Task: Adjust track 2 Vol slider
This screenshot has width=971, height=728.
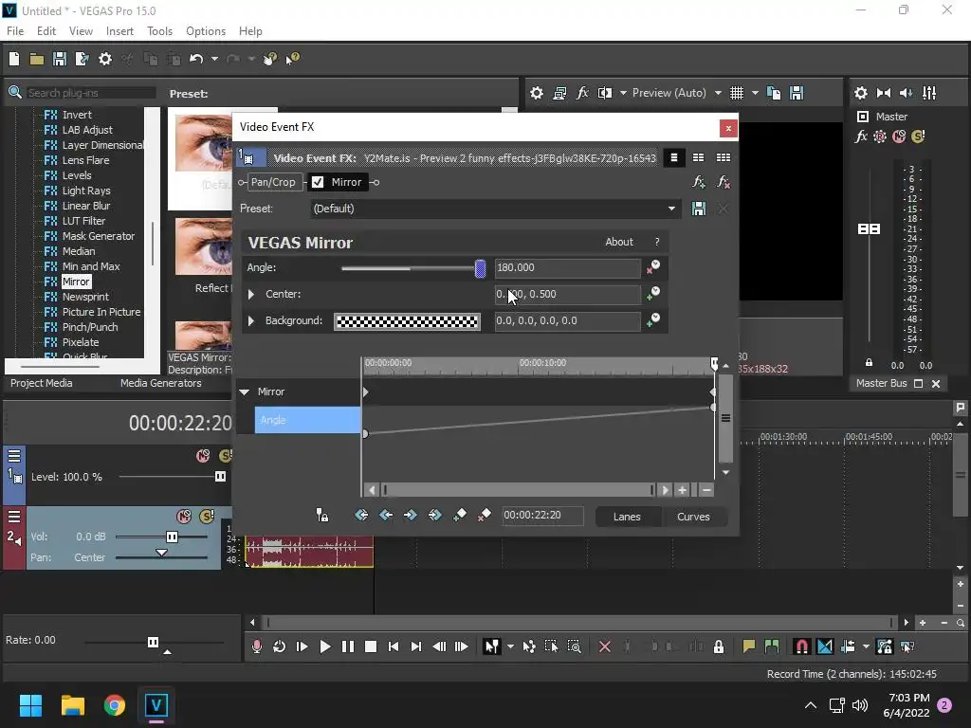Action: (173, 537)
